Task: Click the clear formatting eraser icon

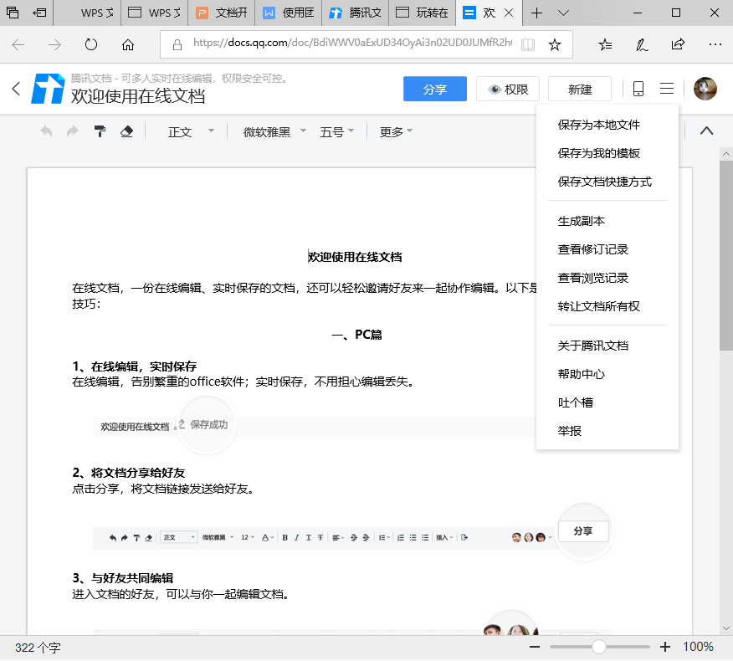Action: coord(126,131)
